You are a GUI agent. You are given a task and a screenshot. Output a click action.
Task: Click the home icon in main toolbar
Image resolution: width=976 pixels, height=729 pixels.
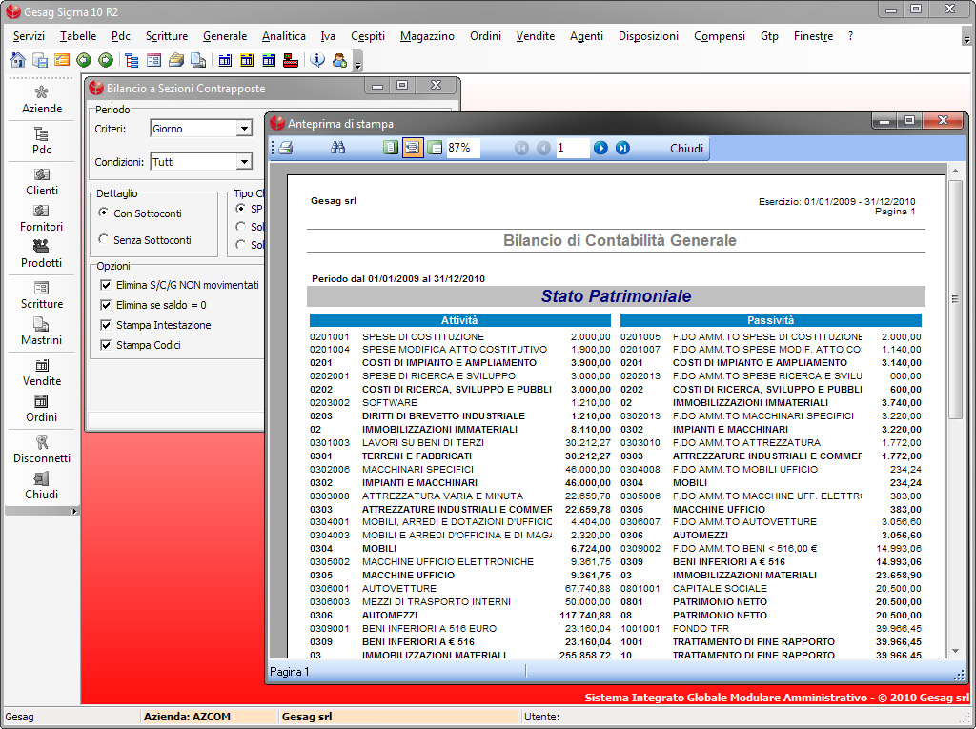18,60
